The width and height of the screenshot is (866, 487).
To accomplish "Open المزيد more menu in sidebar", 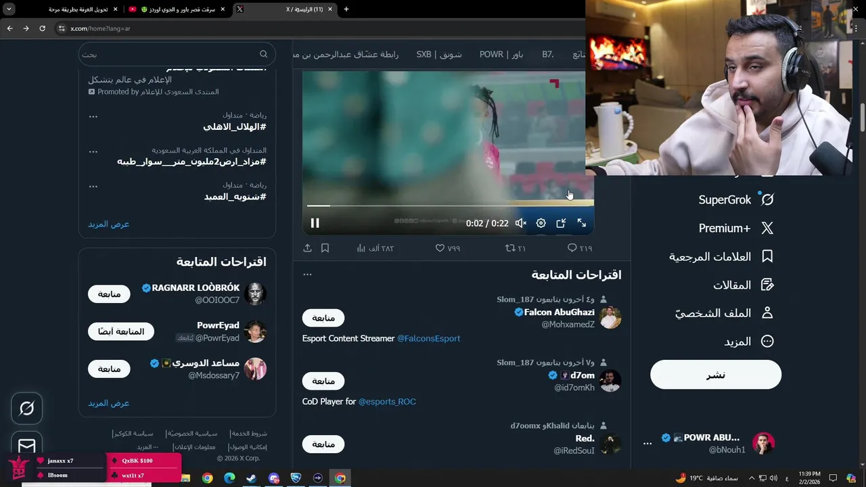I will (749, 342).
